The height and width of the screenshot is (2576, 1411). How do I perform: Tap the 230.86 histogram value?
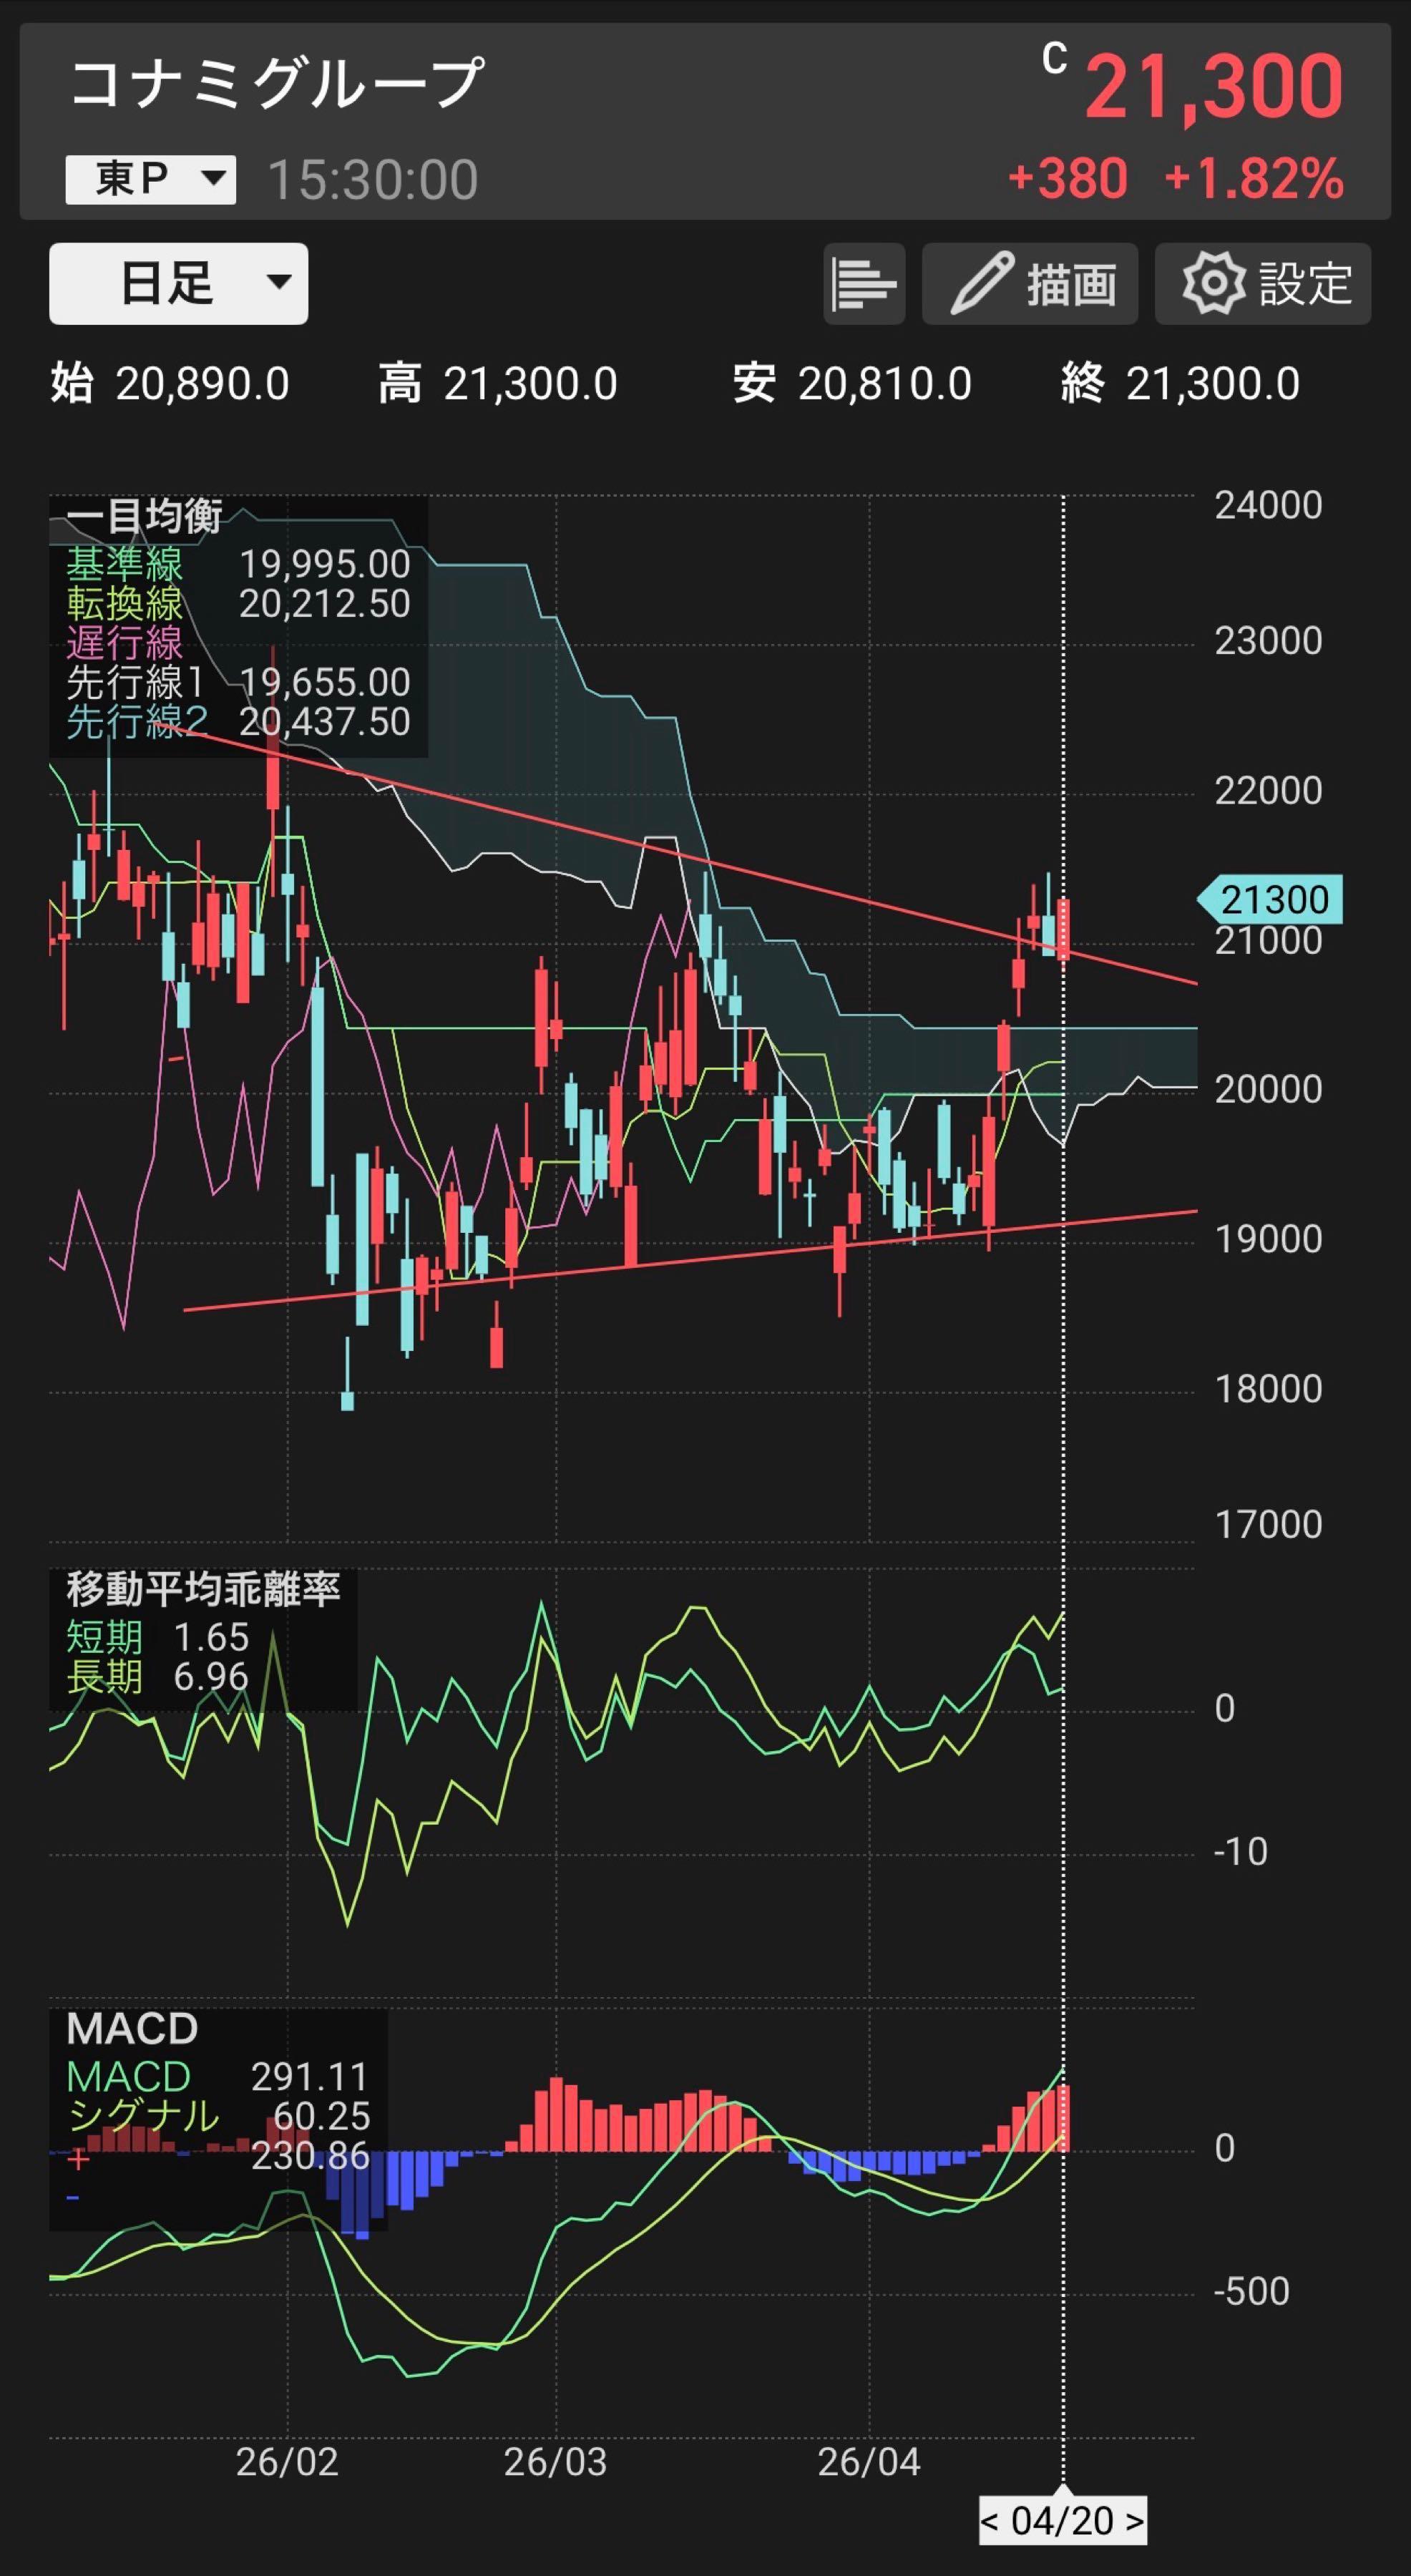click(310, 2155)
